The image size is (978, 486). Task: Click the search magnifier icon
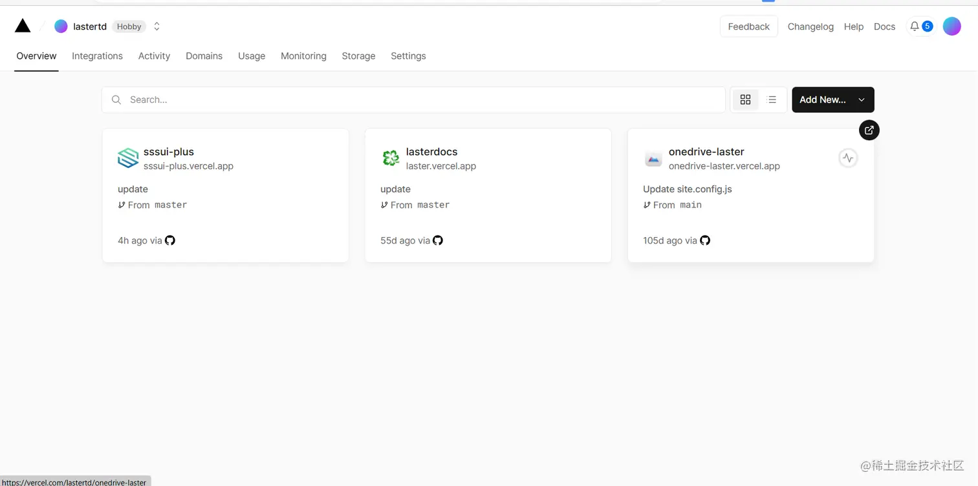[116, 100]
